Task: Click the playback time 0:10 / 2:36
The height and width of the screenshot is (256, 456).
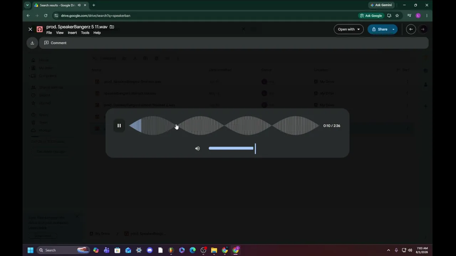Action: (x=332, y=126)
